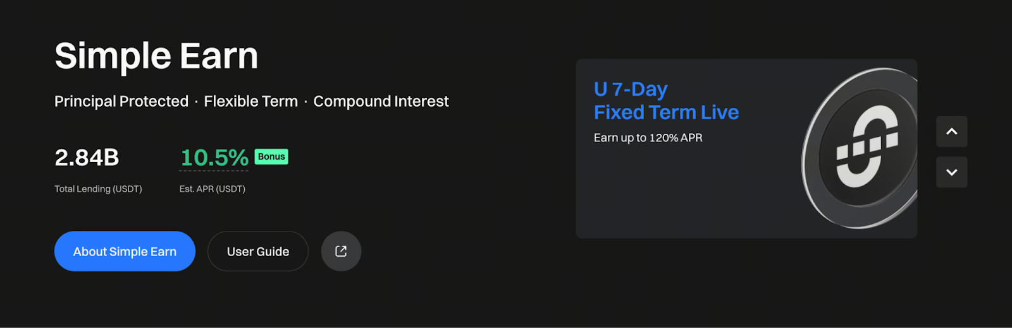Click the 10.5% estimated APR value
This screenshot has height=328, width=1012.
pos(214,157)
